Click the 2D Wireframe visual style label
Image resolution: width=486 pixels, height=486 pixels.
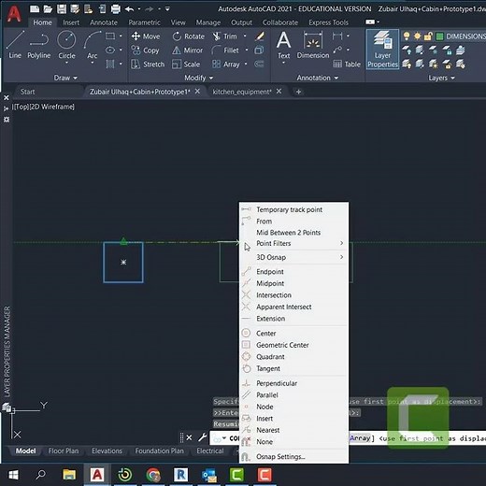pyautogui.click(x=52, y=107)
